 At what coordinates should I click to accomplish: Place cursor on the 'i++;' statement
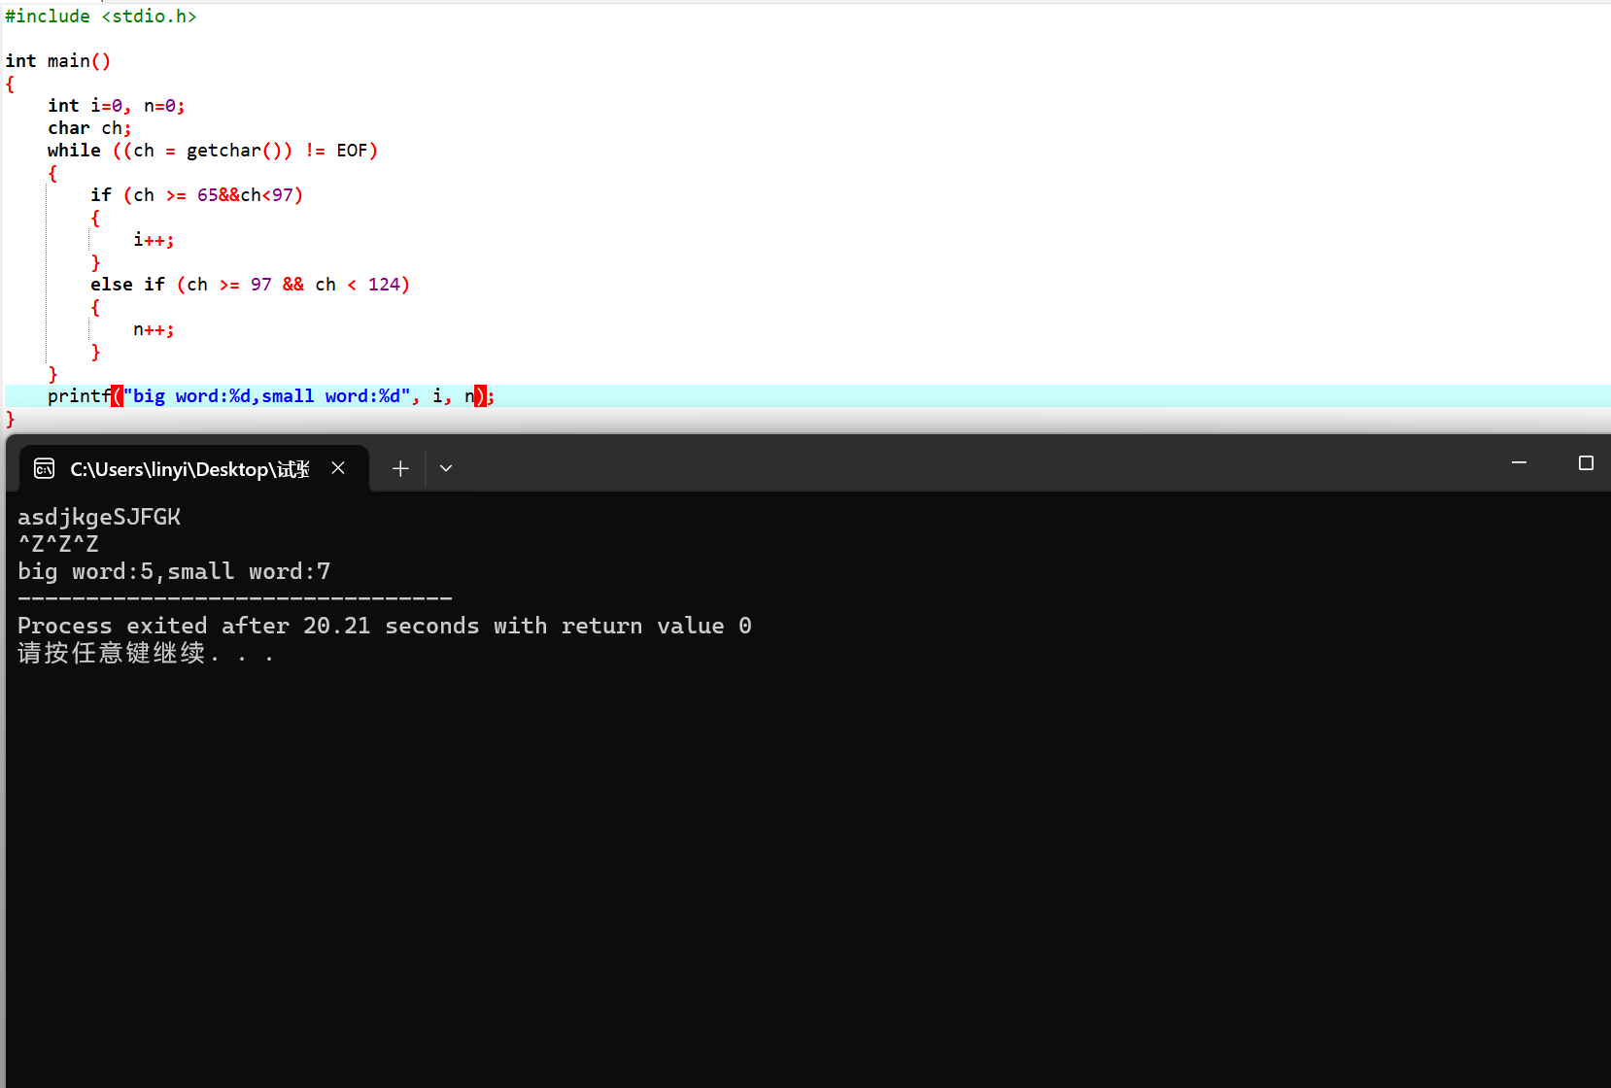(154, 240)
